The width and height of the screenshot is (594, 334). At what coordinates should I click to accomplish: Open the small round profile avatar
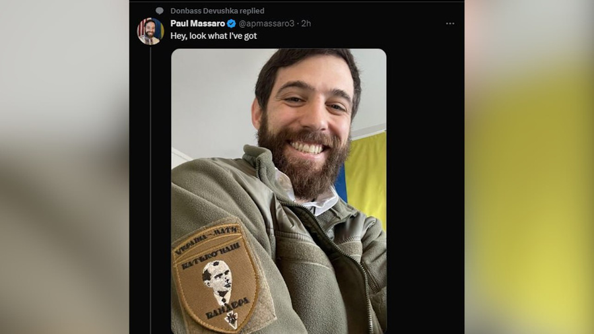pos(150,31)
